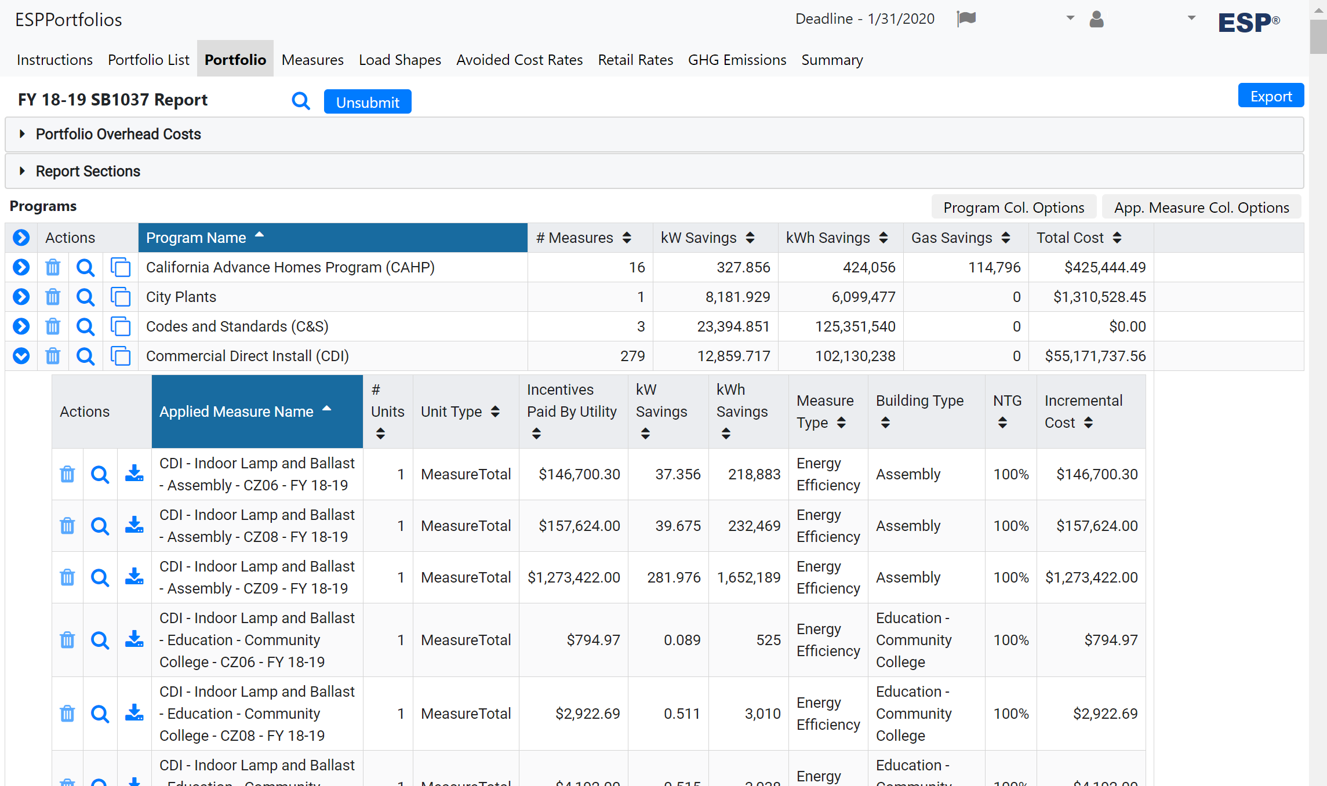This screenshot has height=786, width=1327.
Task: Expand the Codes and Standards row
Action: point(21,326)
